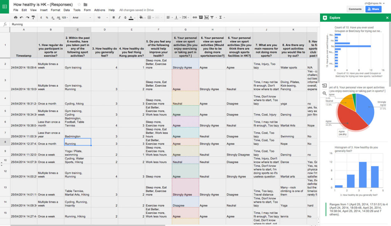Toggle italic formatting
The width and height of the screenshot is (391, 226).
point(120,18)
